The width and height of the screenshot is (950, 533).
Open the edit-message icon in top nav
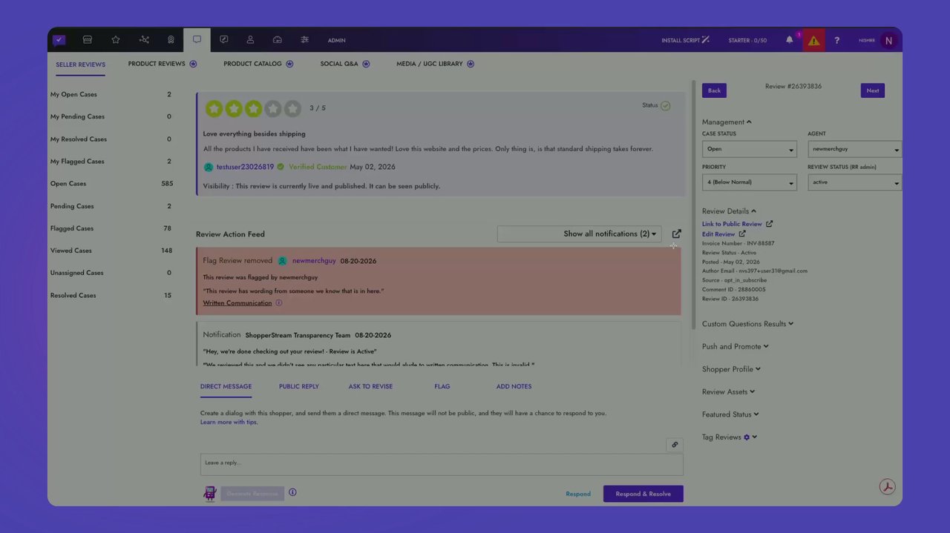[224, 40]
